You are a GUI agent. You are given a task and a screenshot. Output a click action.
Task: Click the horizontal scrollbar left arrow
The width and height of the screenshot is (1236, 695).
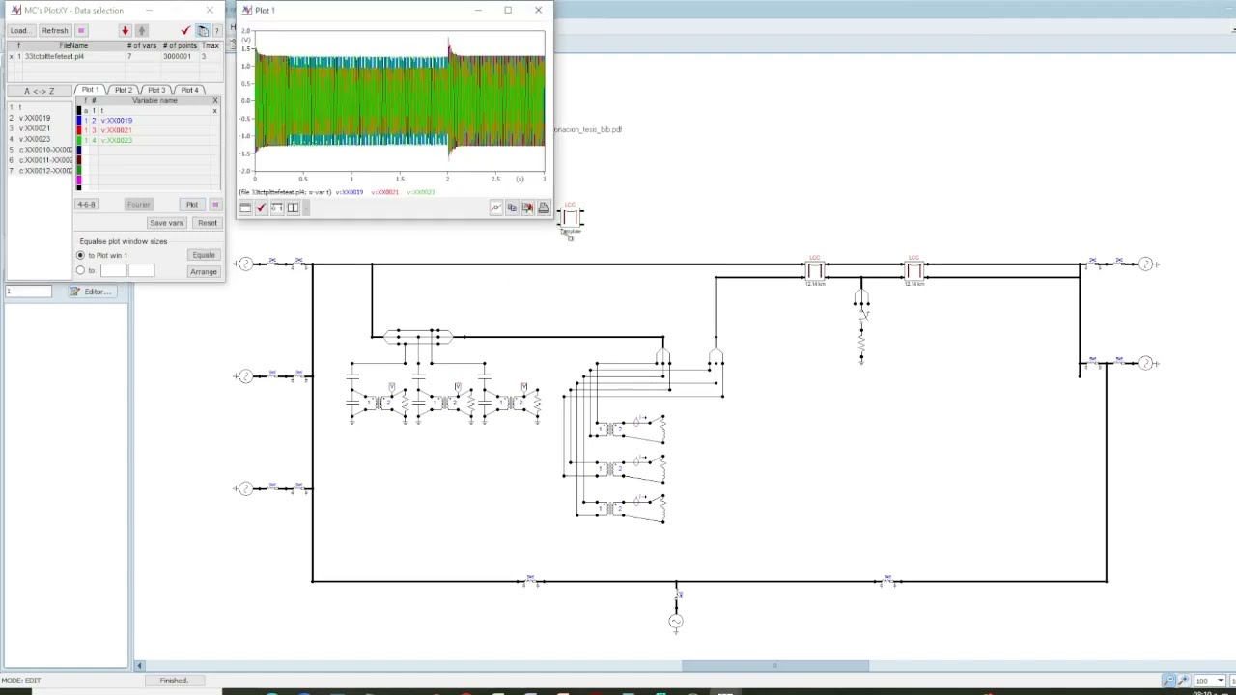[x=139, y=666]
